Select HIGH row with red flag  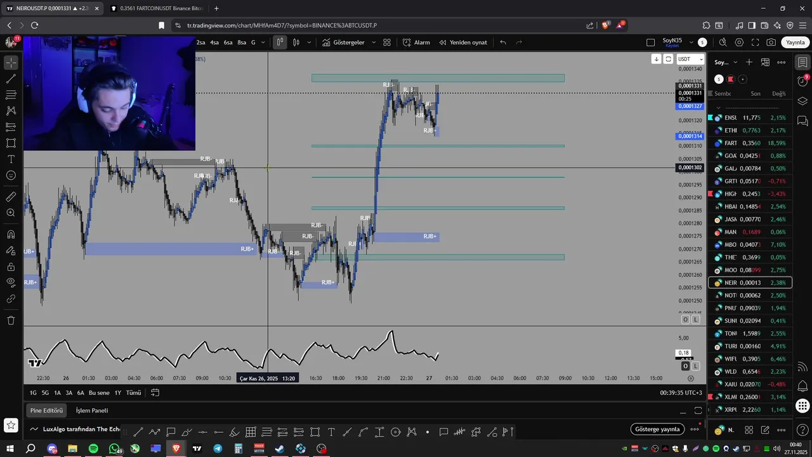click(x=750, y=194)
